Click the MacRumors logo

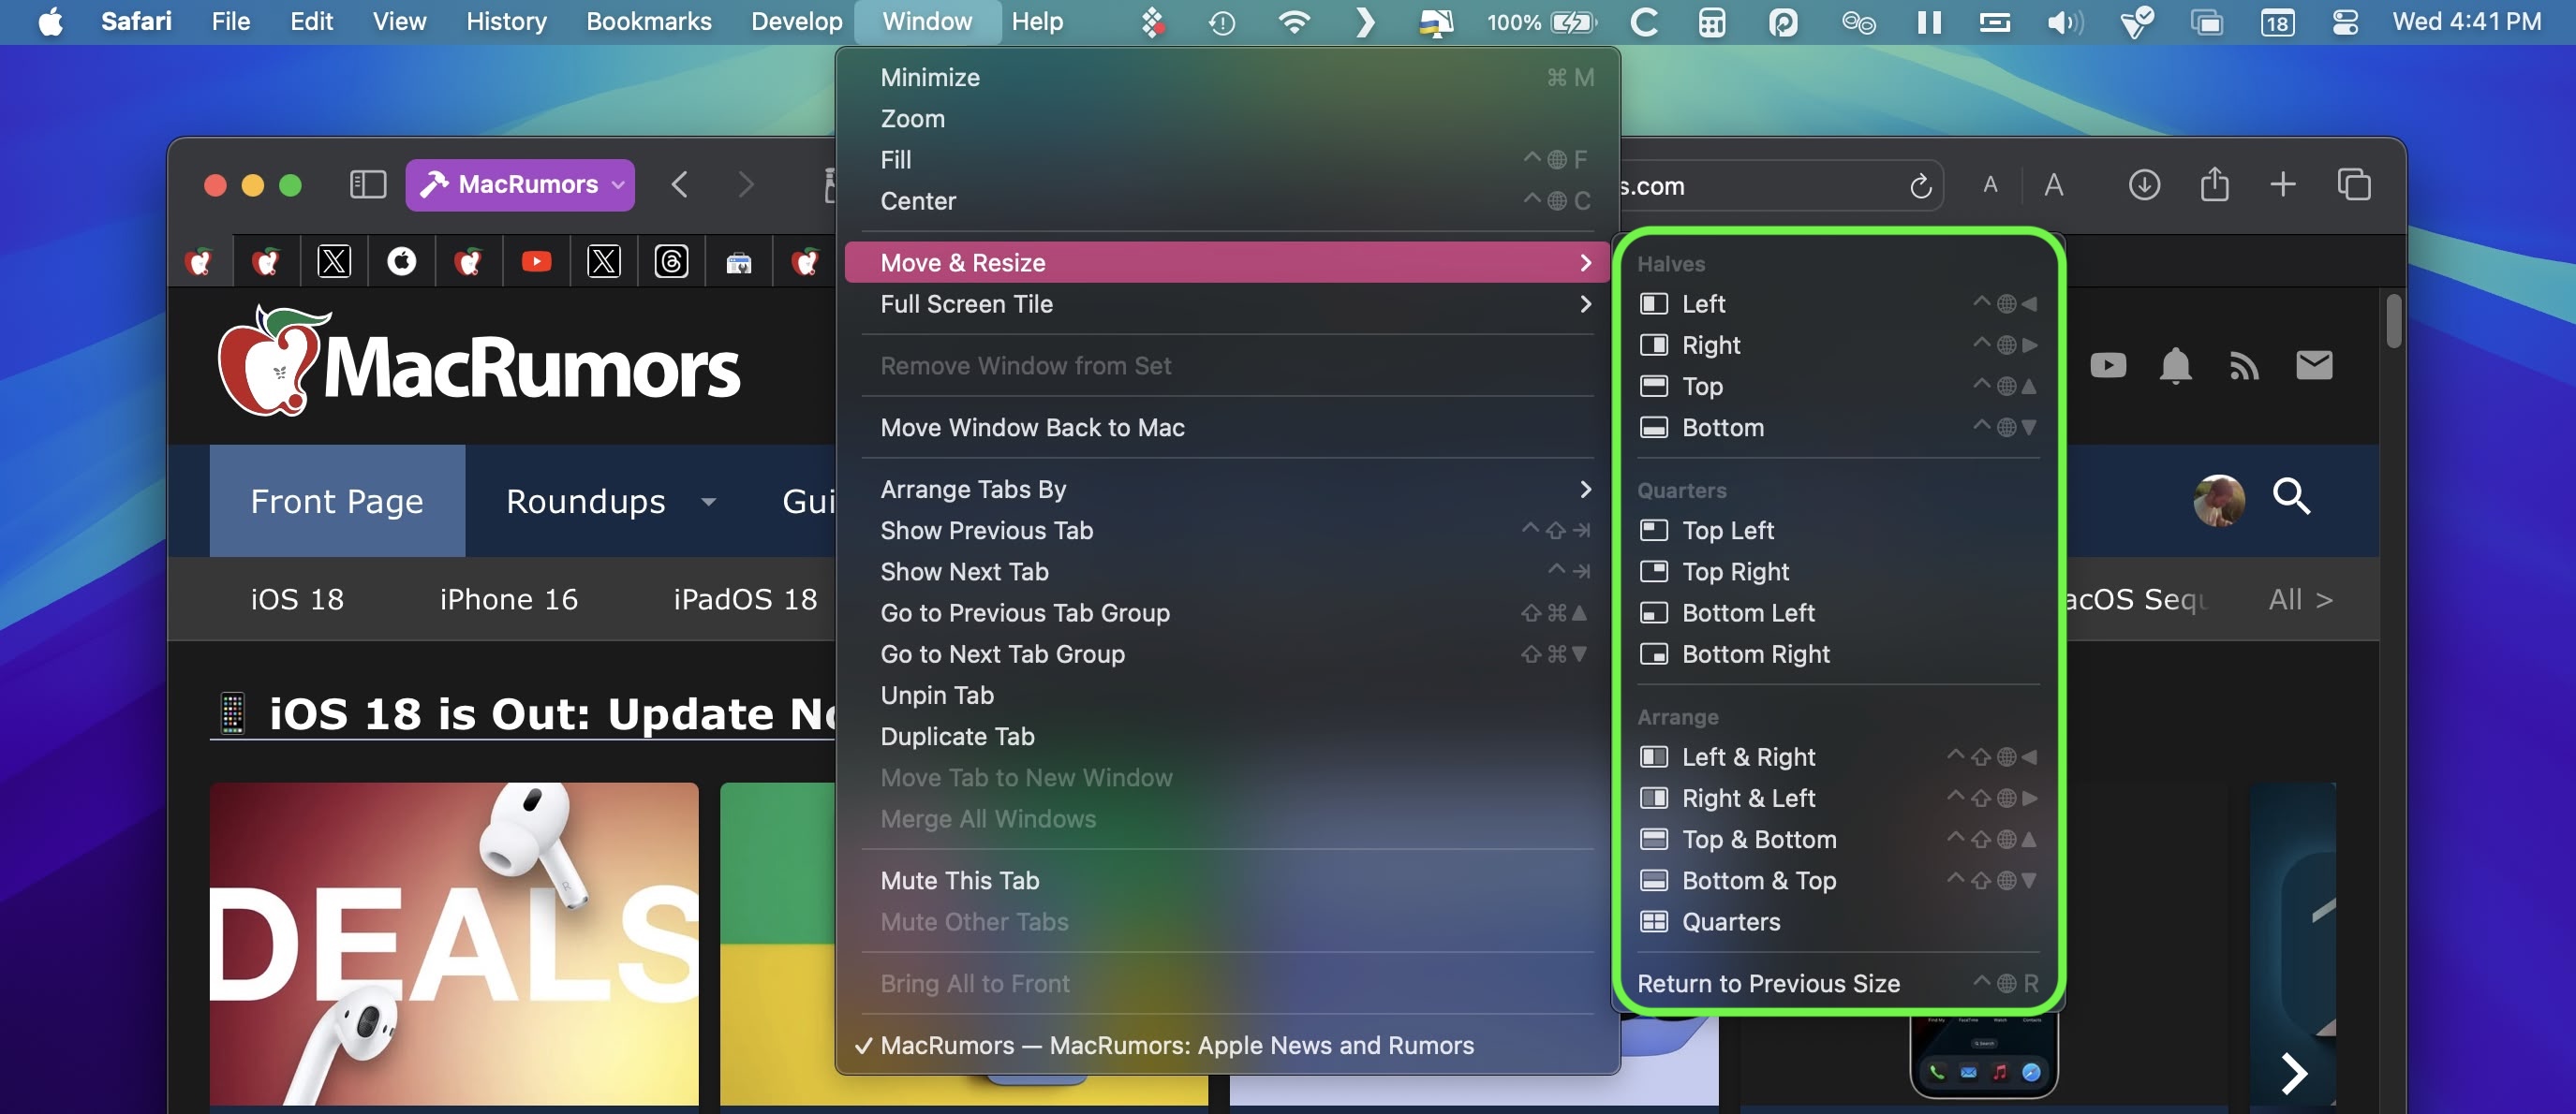click(480, 360)
